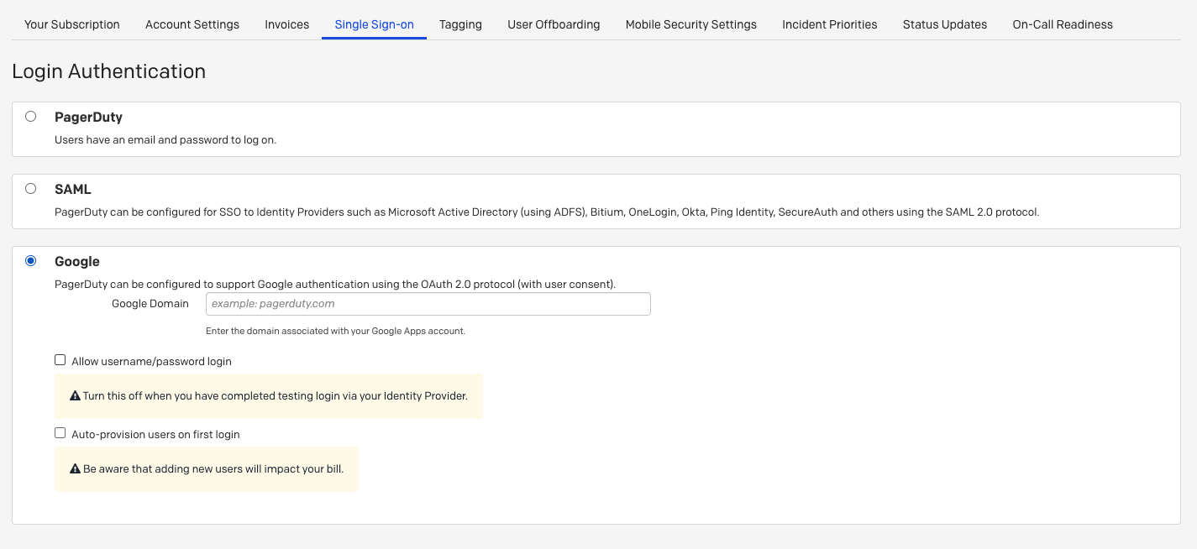Switch to User Offboarding tab
Screen dimensions: 1197x549
554,24
